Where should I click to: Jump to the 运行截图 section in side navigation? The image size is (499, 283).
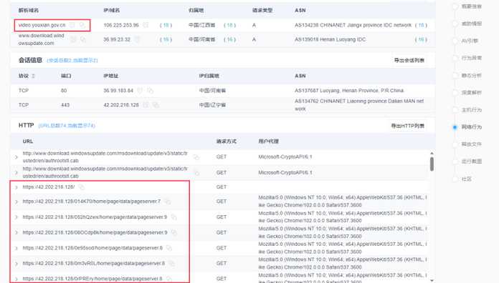pyautogui.click(x=471, y=162)
